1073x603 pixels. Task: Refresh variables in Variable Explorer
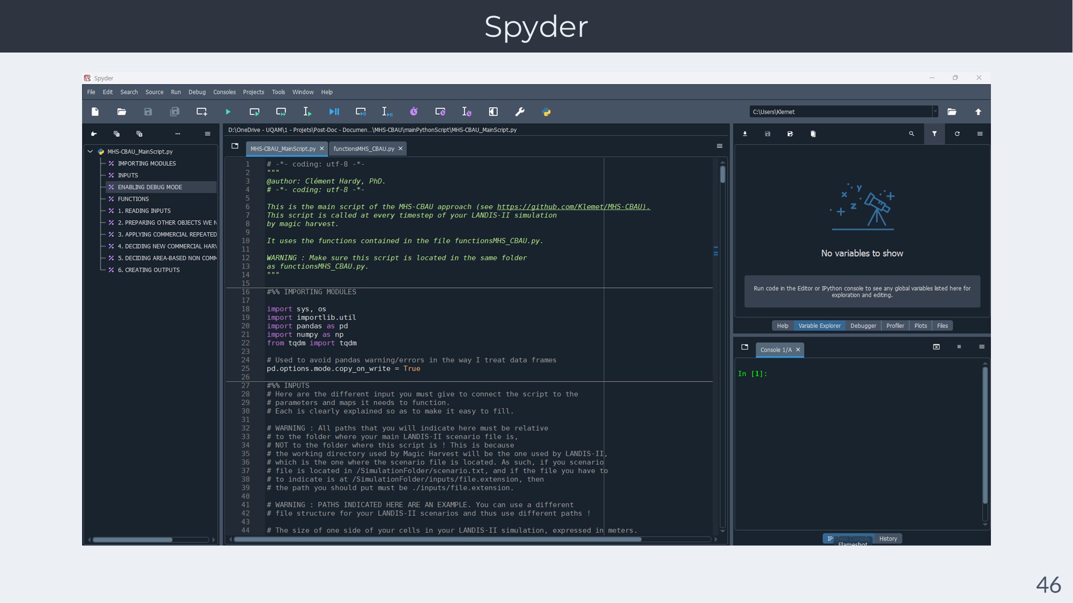(957, 134)
